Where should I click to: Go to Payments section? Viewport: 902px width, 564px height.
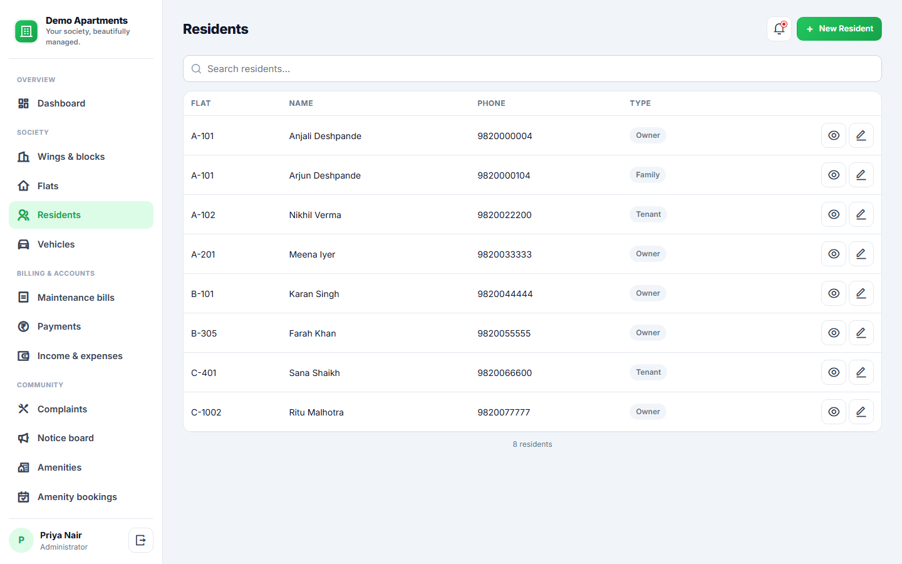81,326
